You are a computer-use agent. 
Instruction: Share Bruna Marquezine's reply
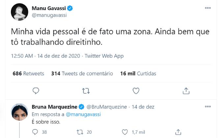coord(178,132)
